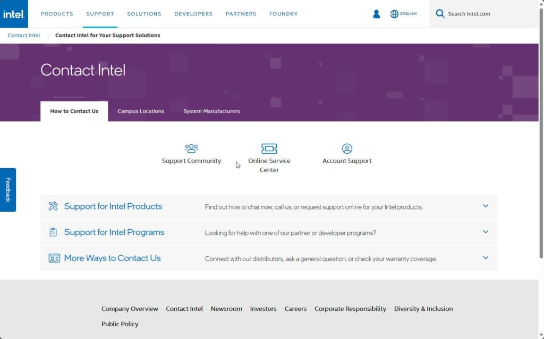Click the Contact Intel breadcrumb link
This screenshot has width=544, height=339.
[23, 36]
